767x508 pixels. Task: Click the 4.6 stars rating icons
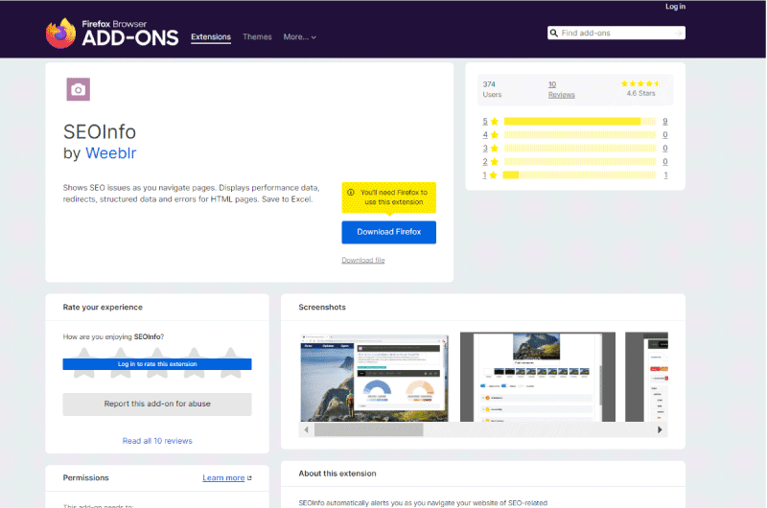tap(640, 83)
